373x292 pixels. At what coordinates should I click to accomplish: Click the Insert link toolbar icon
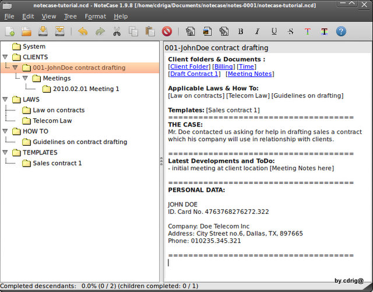click(x=191, y=31)
